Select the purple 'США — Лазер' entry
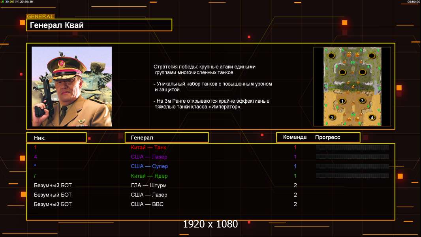The width and height of the screenshot is (421, 237). (149, 157)
